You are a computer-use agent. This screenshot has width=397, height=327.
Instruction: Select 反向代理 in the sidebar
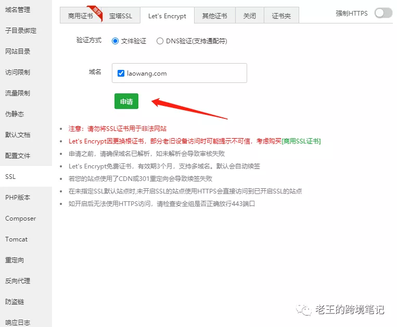pos(18,281)
